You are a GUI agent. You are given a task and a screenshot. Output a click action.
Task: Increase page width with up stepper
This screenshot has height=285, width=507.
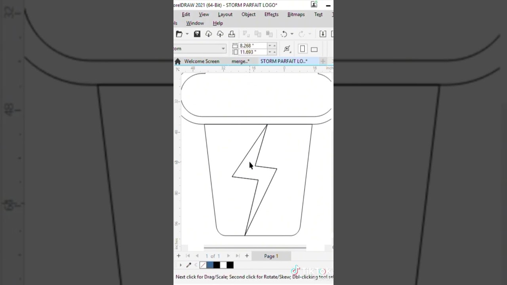274,46
